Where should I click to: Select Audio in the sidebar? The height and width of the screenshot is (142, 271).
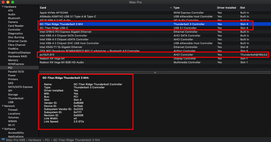[x=12, y=14]
